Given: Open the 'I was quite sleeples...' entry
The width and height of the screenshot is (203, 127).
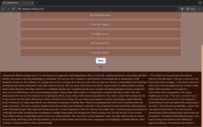Looking at the screenshot, I should (101, 52).
